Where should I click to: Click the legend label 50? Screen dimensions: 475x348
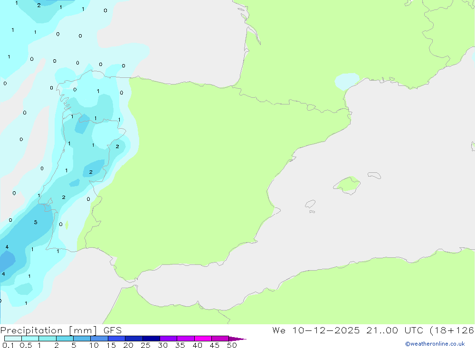(x=232, y=345)
